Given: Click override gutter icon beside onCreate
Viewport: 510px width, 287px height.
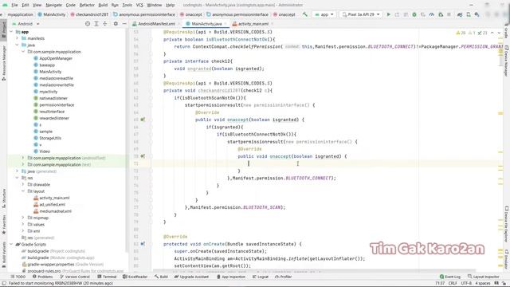Looking at the screenshot, I should (143, 244).
